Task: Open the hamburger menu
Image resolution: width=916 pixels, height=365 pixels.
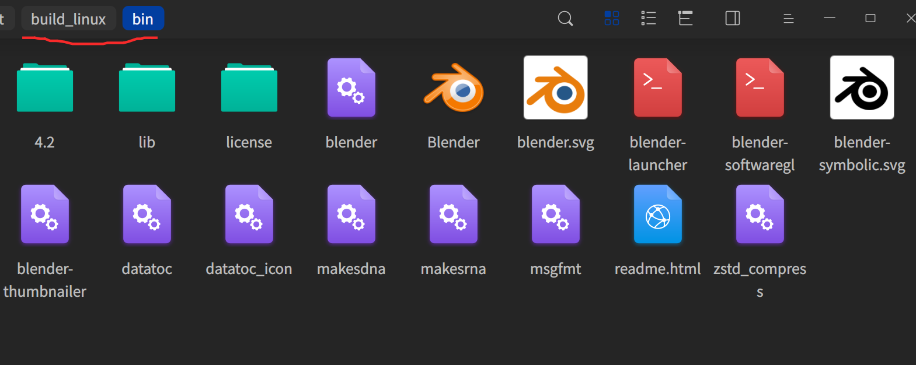Action: (788, 19)
